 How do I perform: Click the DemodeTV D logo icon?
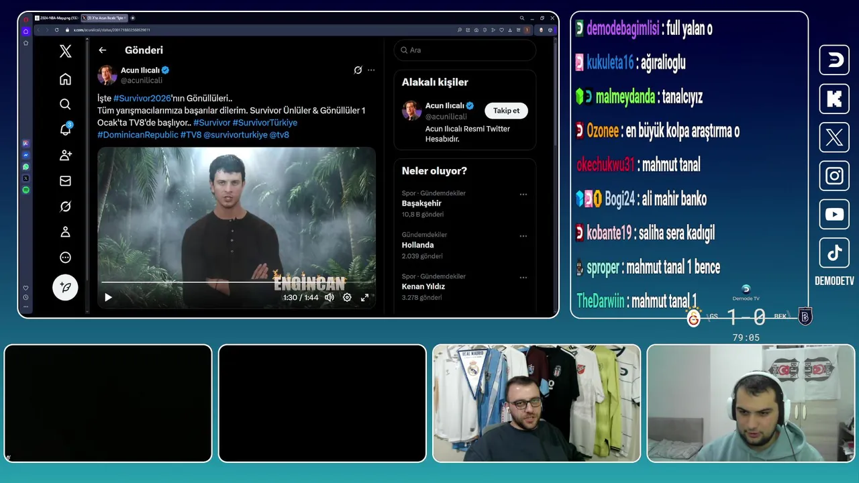(x=834, y=60)
